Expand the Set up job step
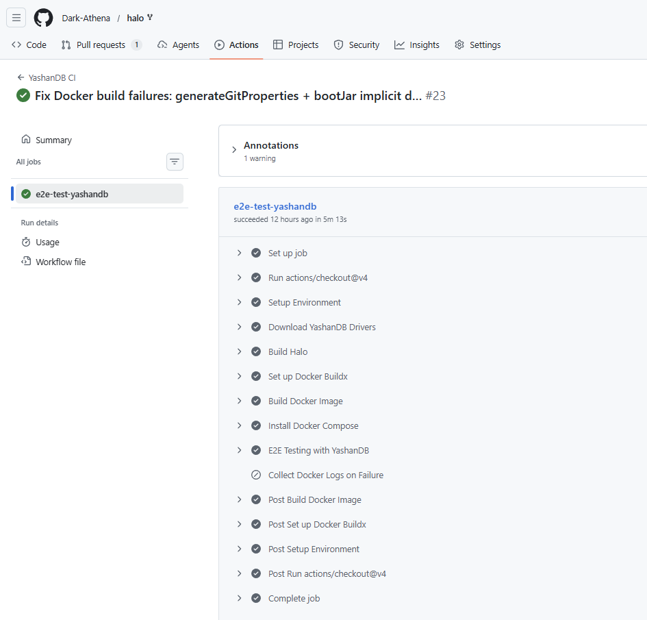Screen dimensions: 647x620 240,253
